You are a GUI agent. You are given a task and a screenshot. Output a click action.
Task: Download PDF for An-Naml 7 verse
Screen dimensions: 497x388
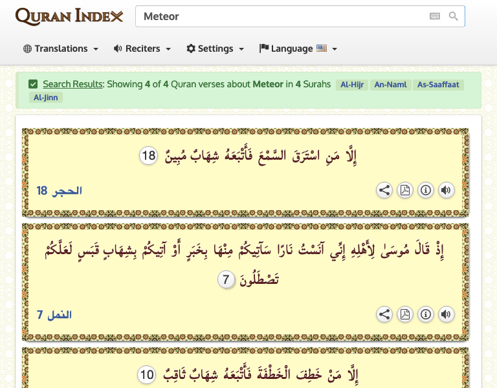click(405, 314)
